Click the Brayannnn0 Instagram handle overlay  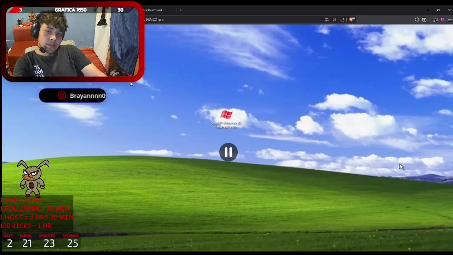[88, 96]
